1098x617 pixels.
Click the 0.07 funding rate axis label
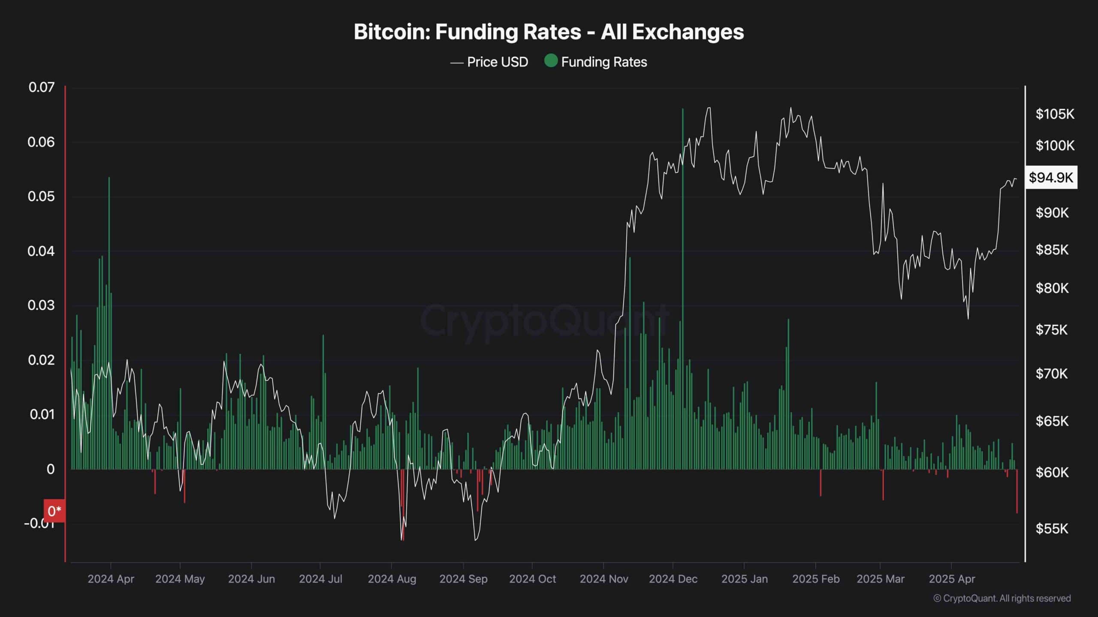pos(42,87)
